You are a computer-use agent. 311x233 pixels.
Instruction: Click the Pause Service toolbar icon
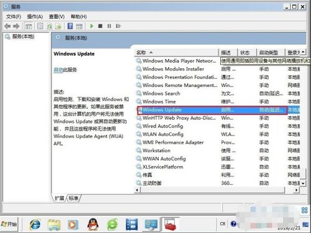coord(109,26)
